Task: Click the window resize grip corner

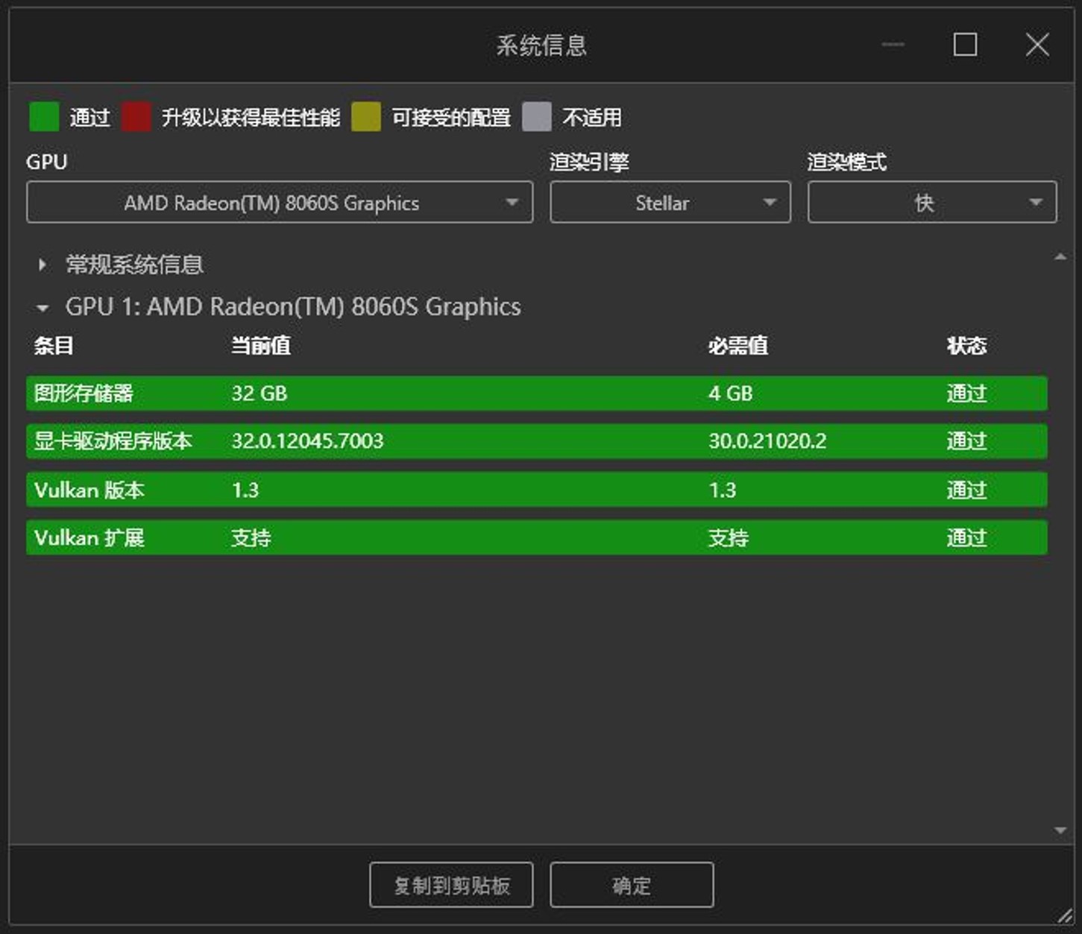Action: pos(1066,918)
